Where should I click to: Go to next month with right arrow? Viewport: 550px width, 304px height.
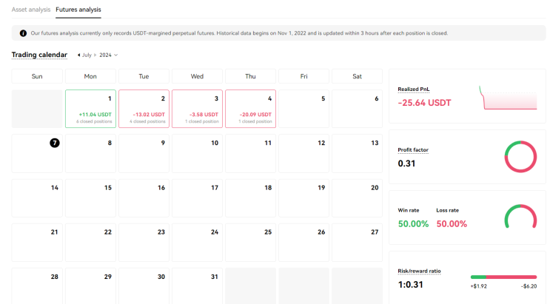tap(95, 55)
